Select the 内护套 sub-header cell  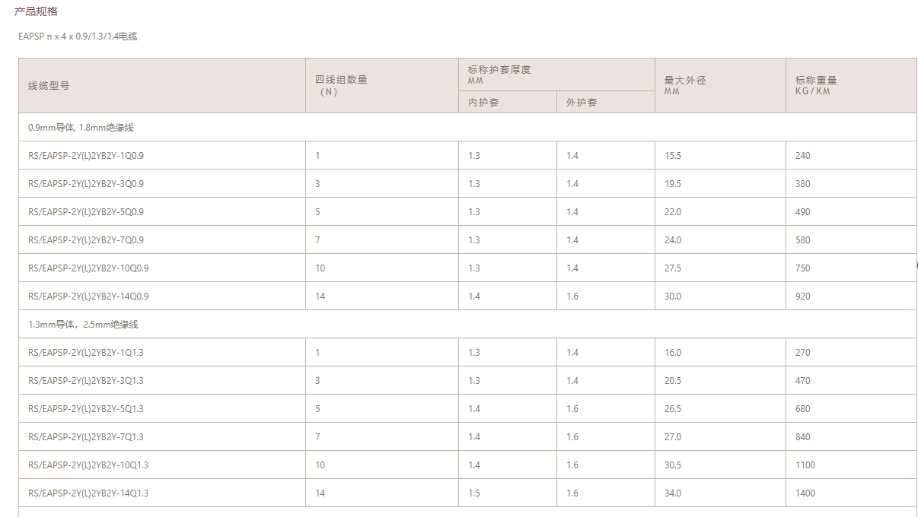(x=483, y=103)
